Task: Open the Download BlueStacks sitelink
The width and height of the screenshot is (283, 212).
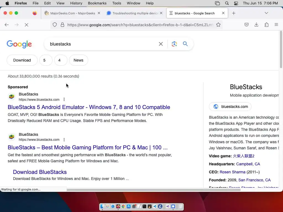Action: [x=40, y=172]
